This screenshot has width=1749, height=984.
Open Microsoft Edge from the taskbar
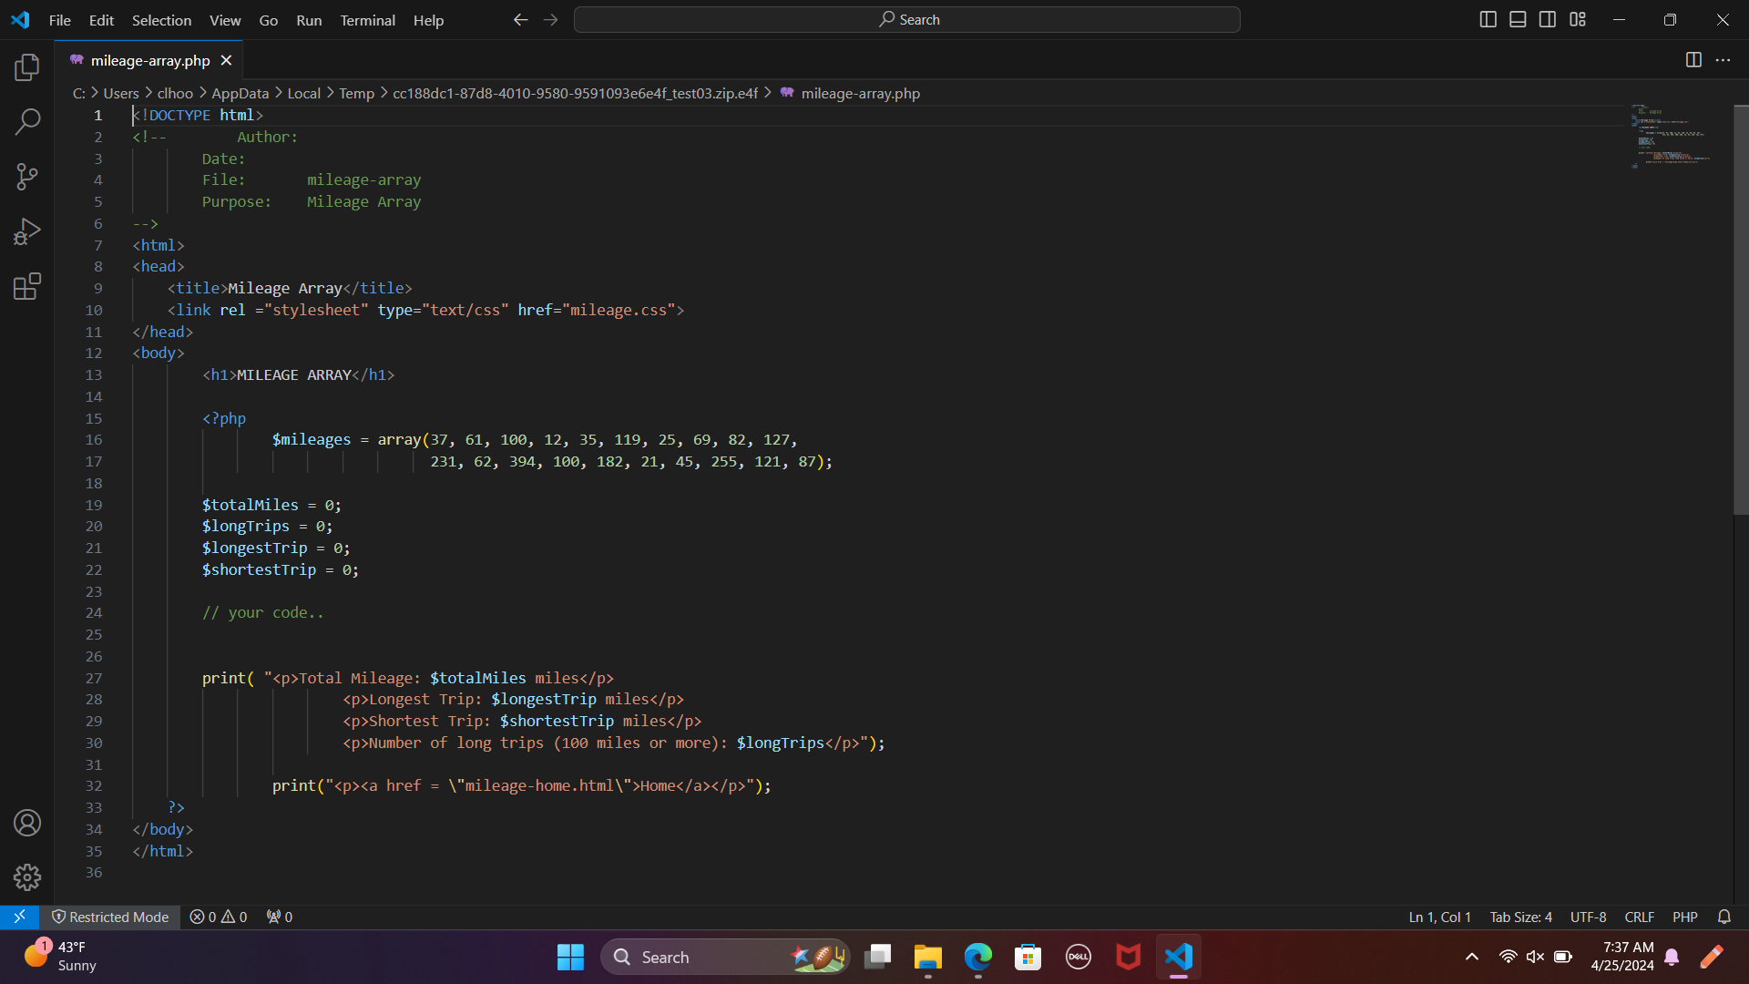pos(977,957)
